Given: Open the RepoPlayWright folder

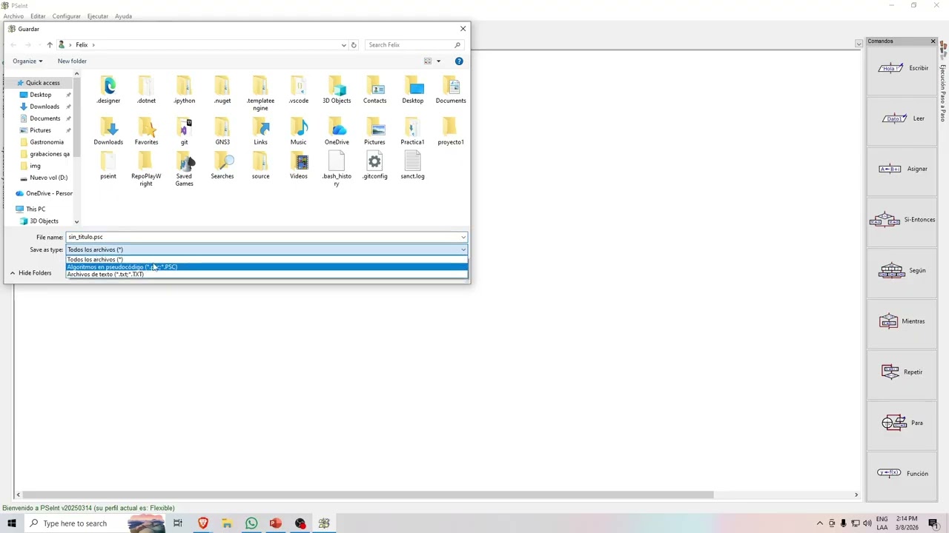Looking at the screenshot, I should (146, 170).
